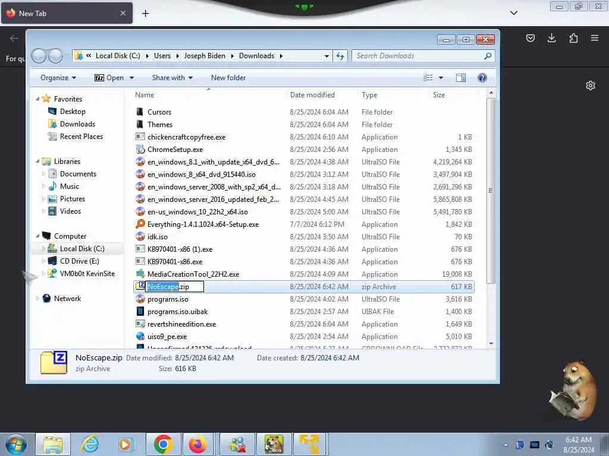Expand the Open button dropdown arrow

click(131, 78)
